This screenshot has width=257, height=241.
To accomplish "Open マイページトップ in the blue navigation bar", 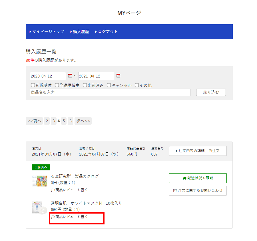I will tap(47, 32).
